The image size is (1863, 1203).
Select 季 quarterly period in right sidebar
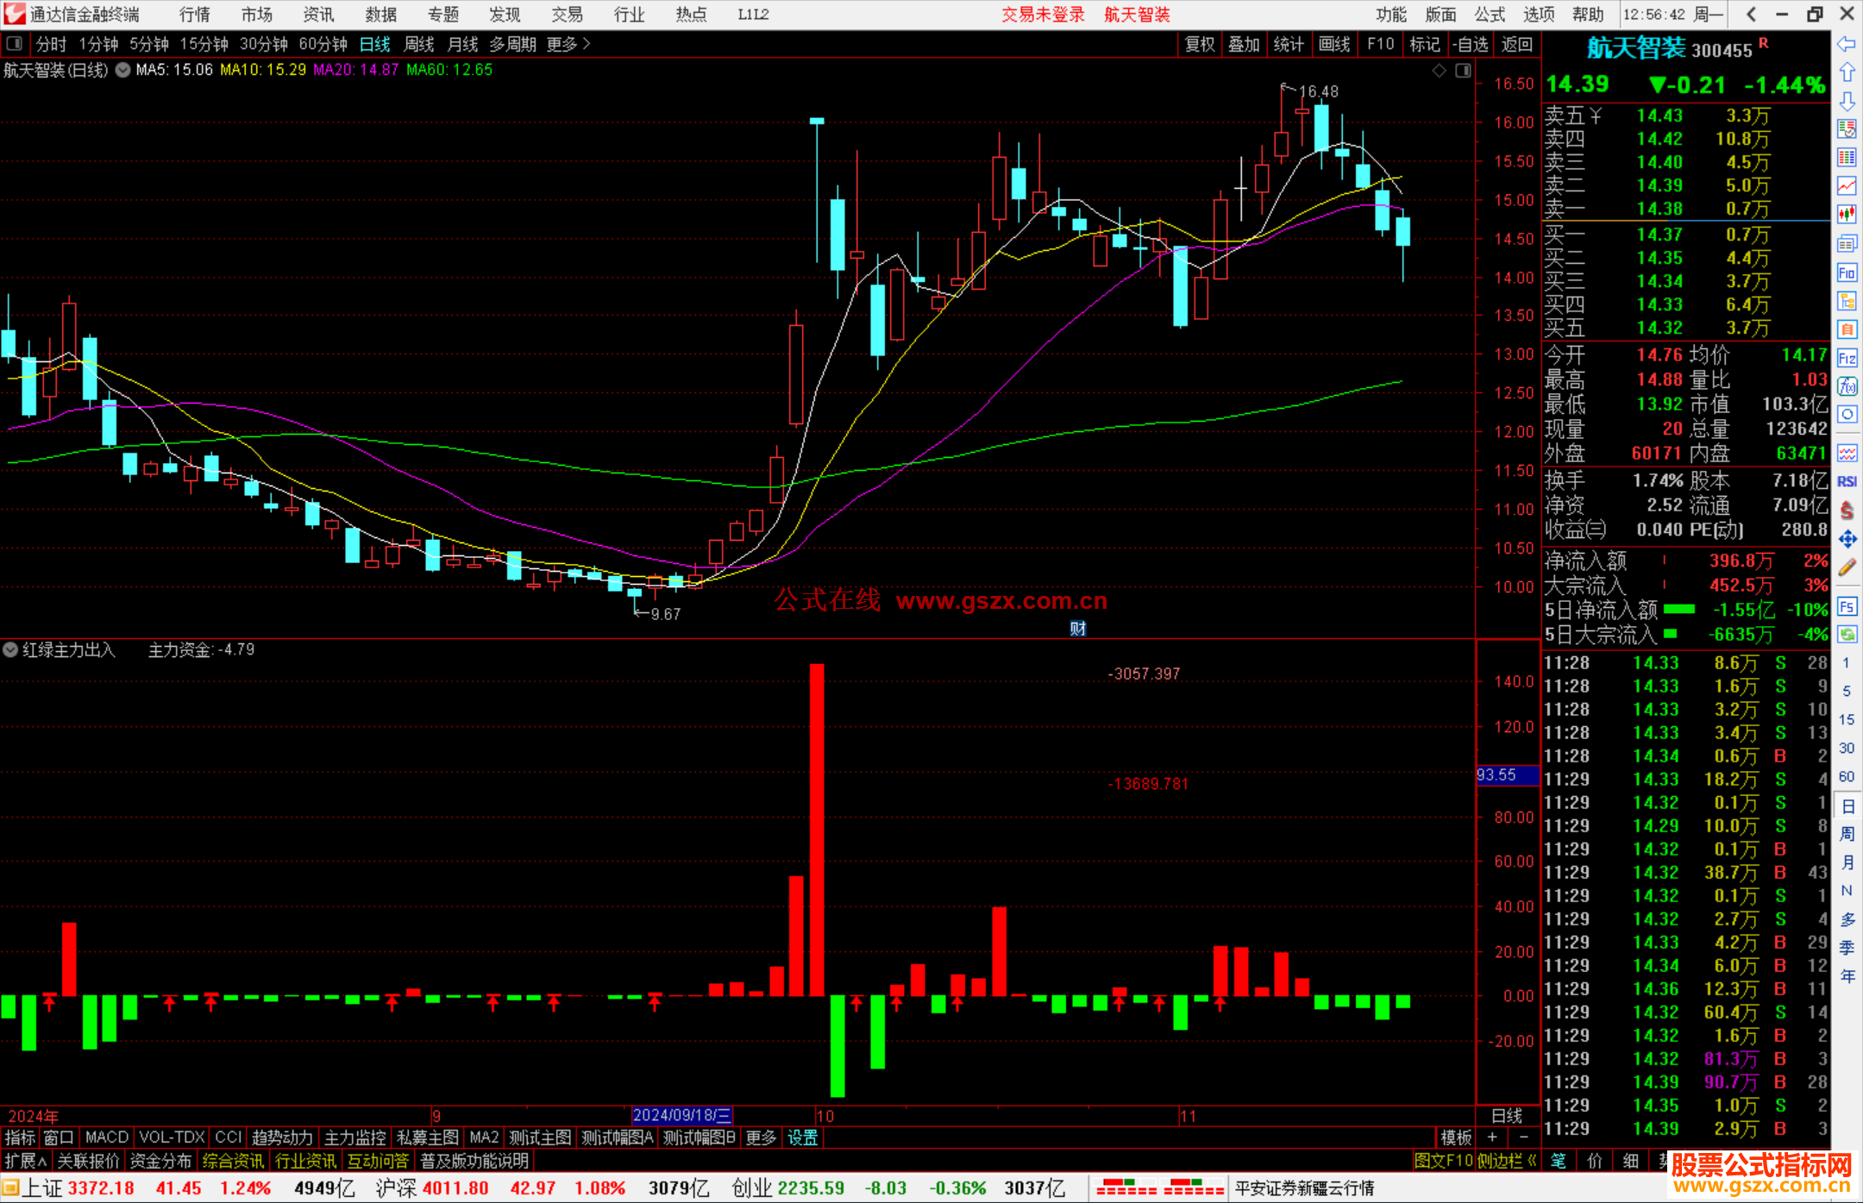[1847, 948]
